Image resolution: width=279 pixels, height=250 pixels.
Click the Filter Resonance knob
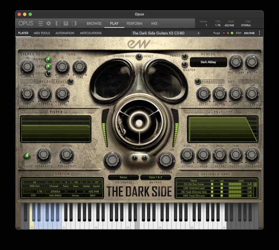(x=44, y=155)
